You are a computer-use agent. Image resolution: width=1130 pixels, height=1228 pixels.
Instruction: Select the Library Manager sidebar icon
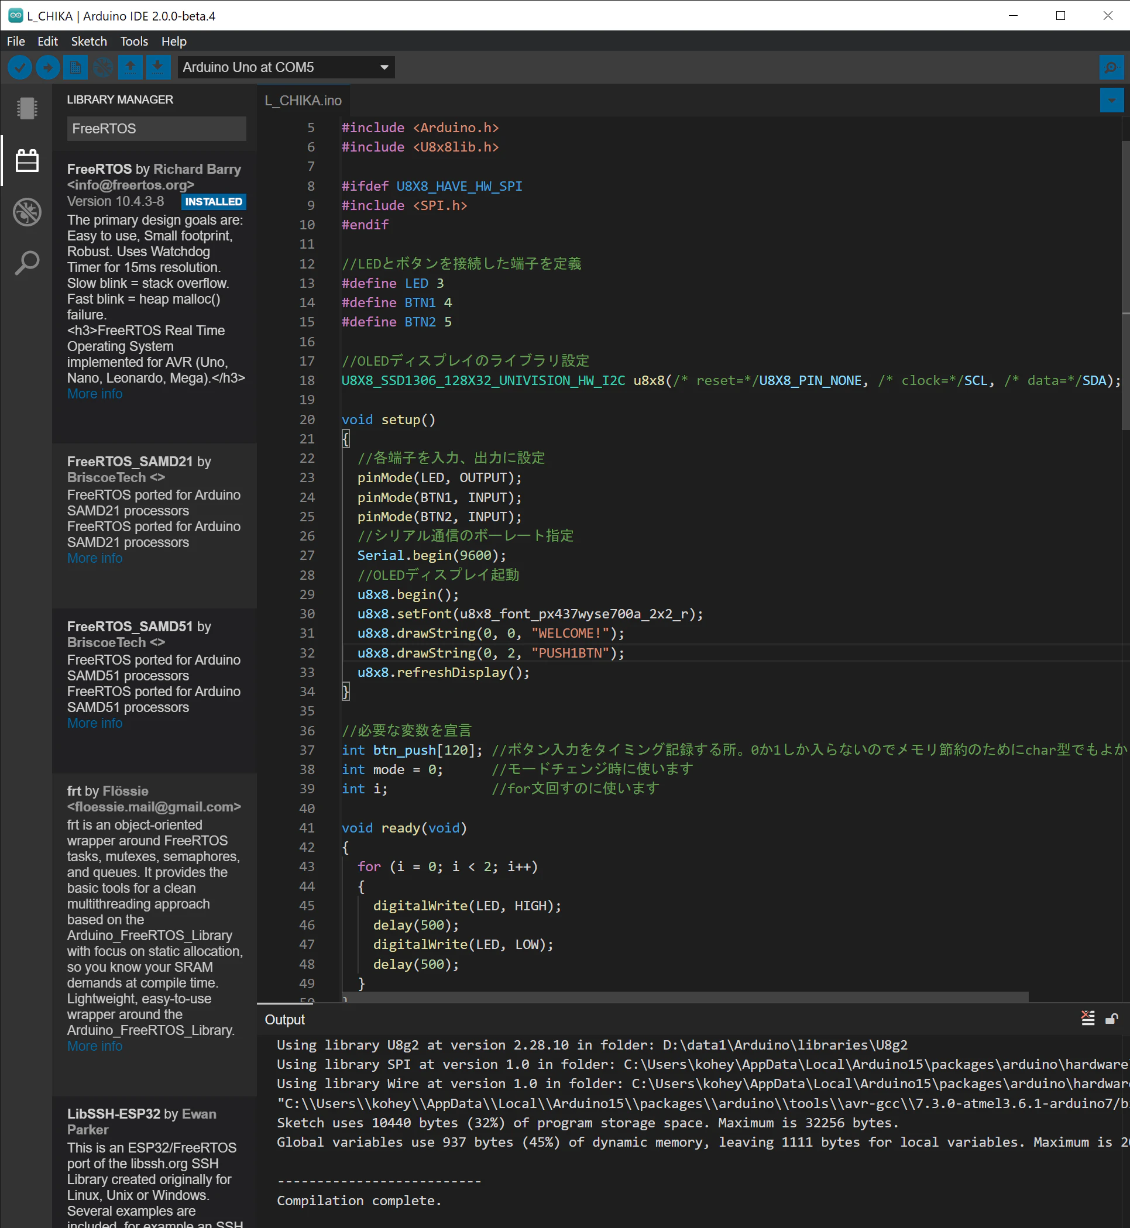click(x=27, y=161)
